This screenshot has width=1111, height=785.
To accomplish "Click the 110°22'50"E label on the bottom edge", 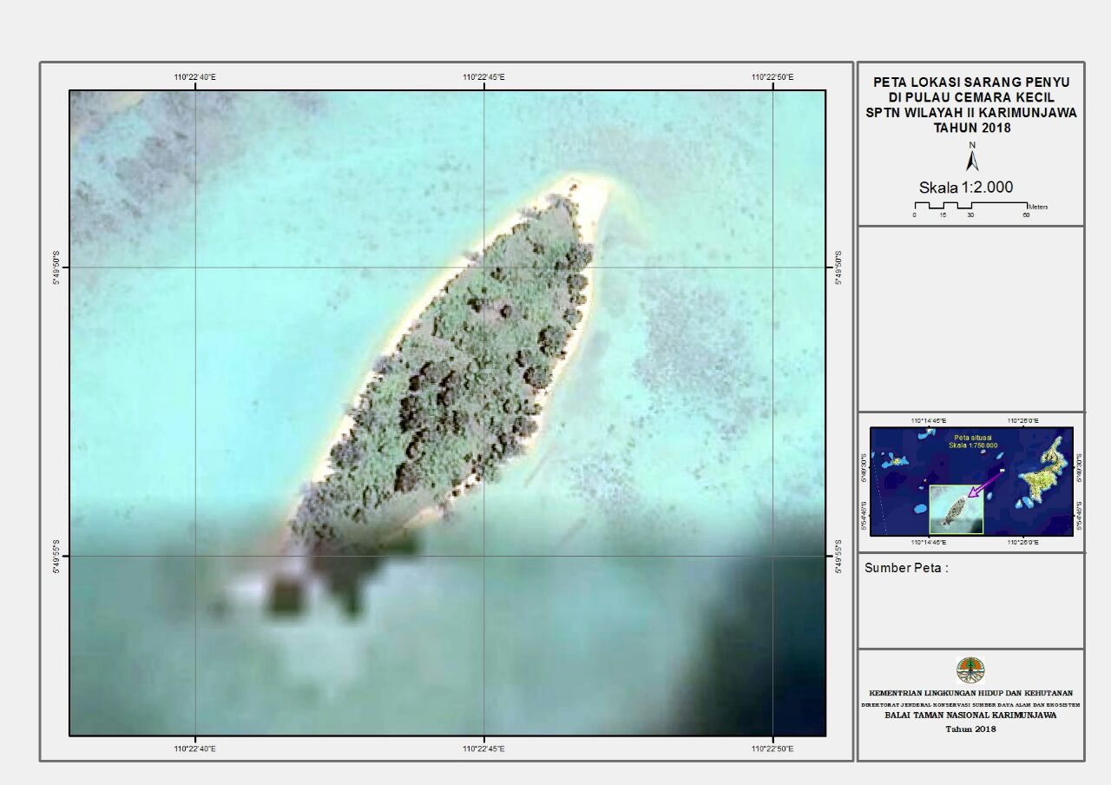I will [772, 749].
